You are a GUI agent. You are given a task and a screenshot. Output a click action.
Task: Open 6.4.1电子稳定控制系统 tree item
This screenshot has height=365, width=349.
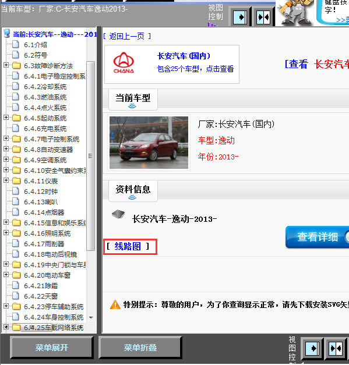pyautogui.click(x=55, y=76)
